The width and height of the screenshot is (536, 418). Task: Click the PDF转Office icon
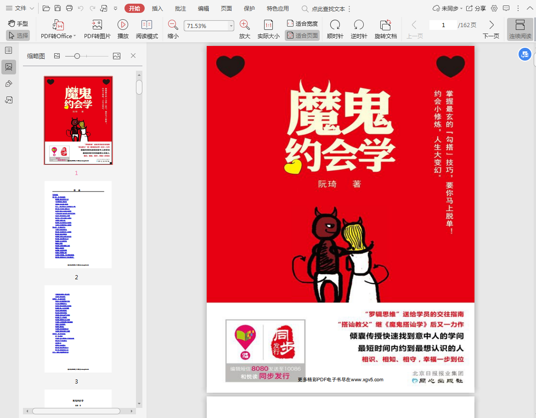point(58,25)
